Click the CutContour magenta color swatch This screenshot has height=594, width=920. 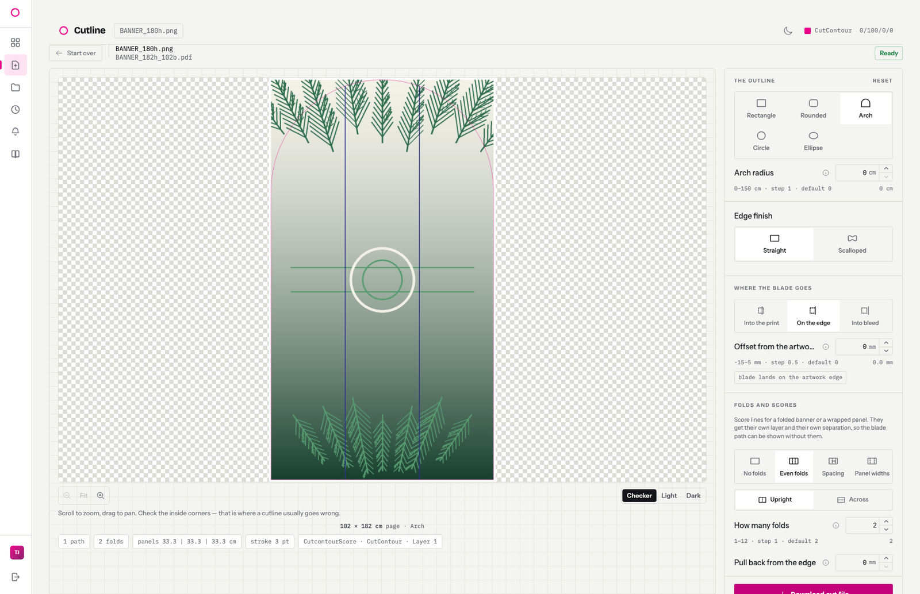(x=807, y=31)
